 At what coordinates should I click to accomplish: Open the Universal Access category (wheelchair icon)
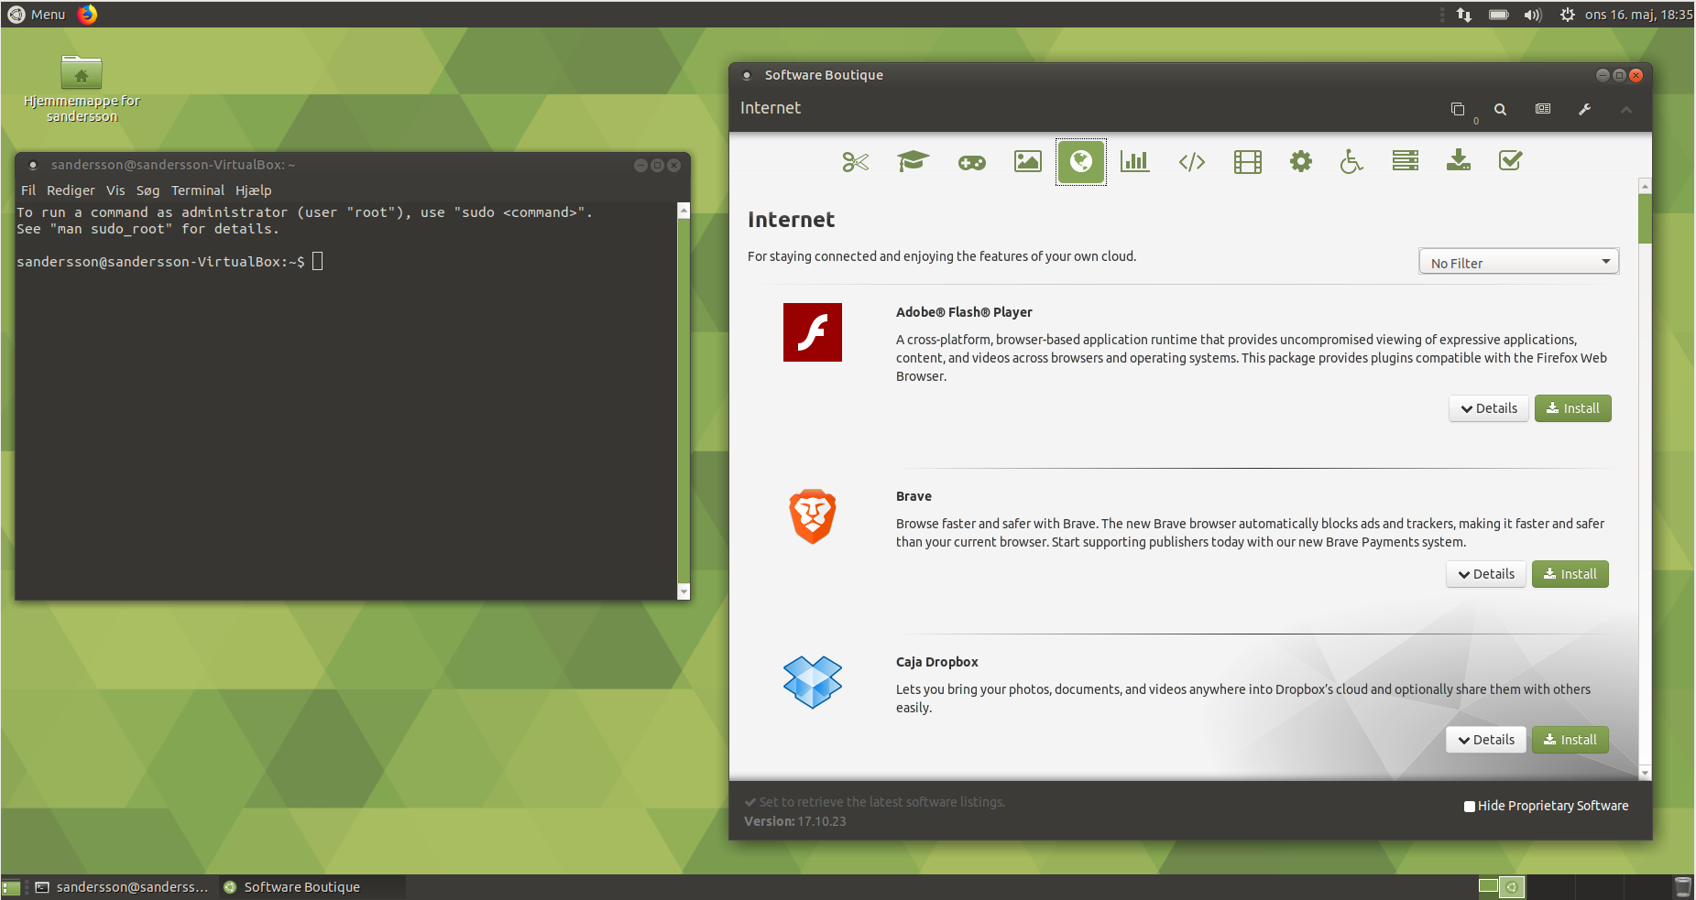1351,162
